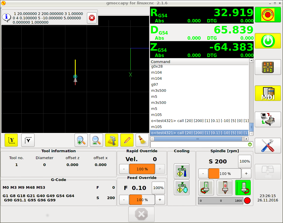
Task: Click the clock showing 23:26:15
Action: pyautogui.click(x=268, y=196)
